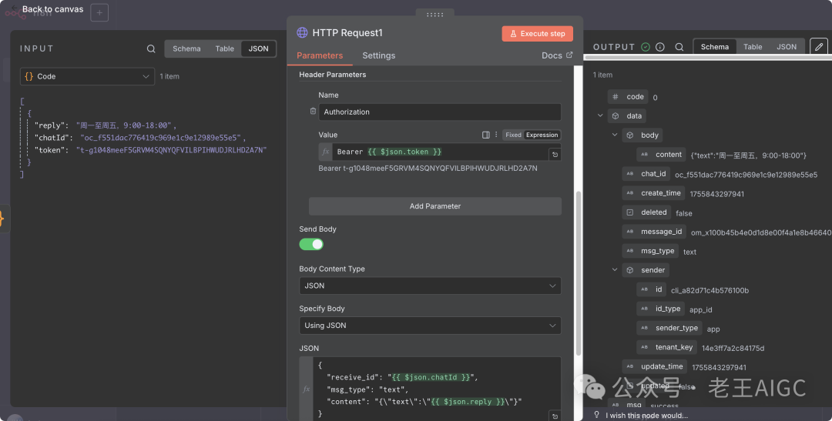The image size is (832, 421).
Task: Switch the OUTPUT panel to JSON view
Action: click(x=787, y=47)
